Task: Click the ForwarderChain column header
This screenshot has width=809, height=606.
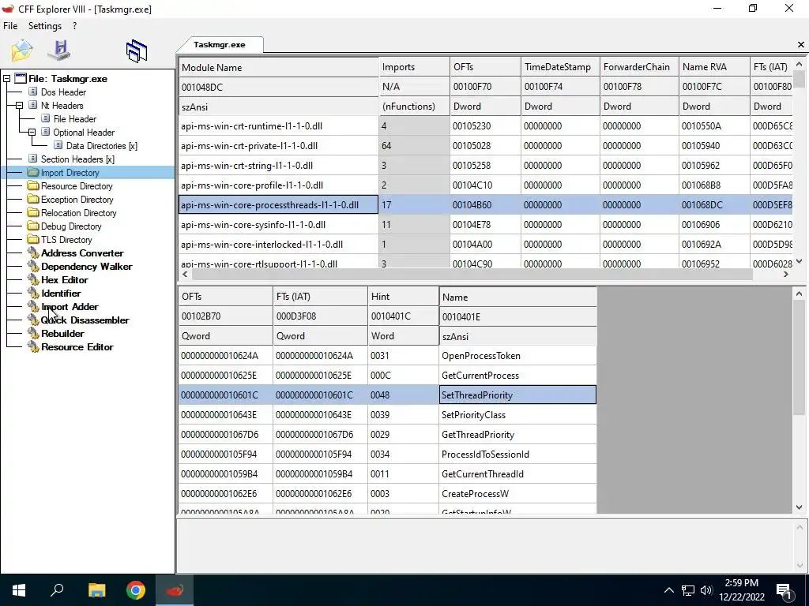Action: click(639, 68)
